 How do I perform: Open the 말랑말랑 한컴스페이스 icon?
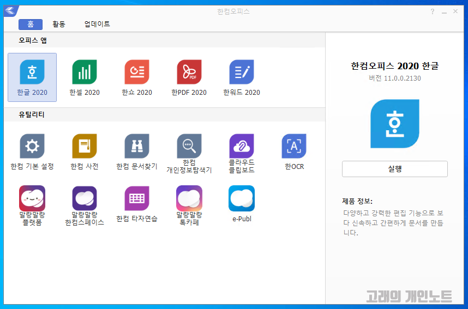pyautogui.click(x=85, y=198)
